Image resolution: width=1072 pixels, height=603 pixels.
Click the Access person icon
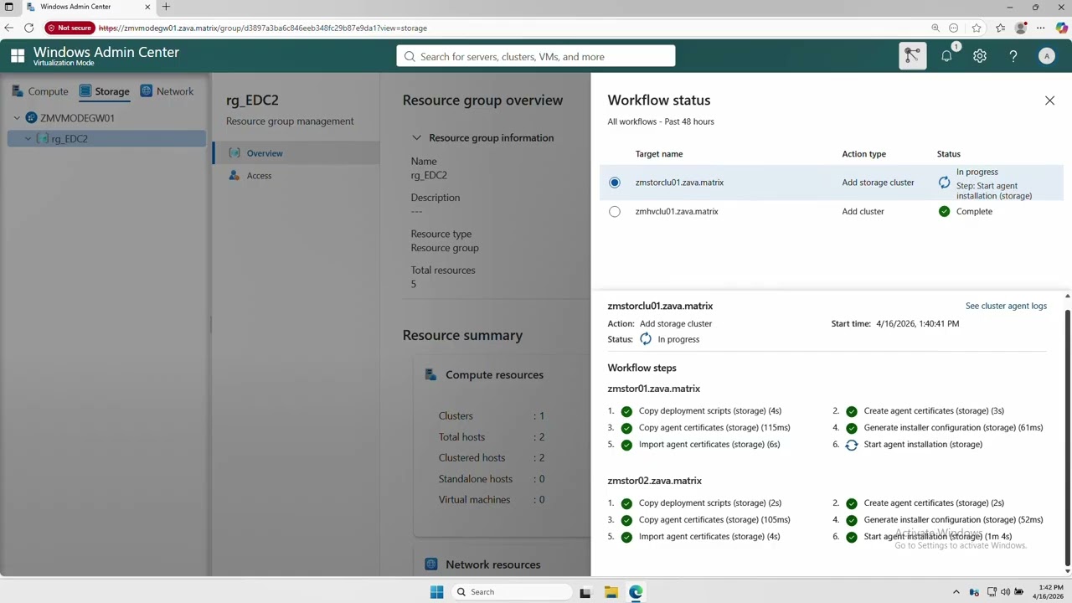(234, 176)
